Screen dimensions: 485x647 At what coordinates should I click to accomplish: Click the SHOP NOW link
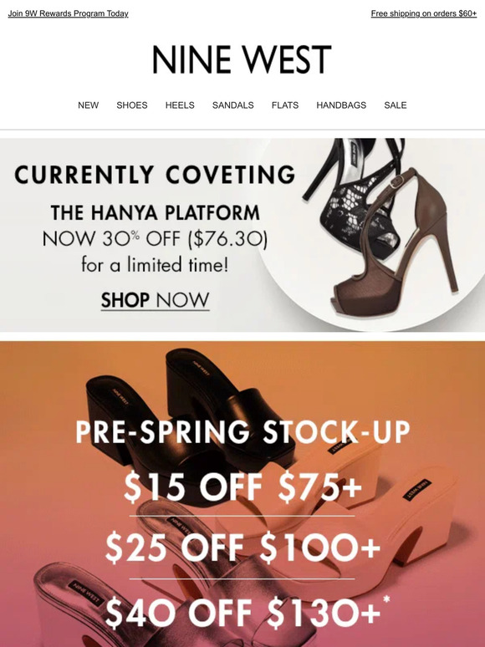[x=156, y=300]
